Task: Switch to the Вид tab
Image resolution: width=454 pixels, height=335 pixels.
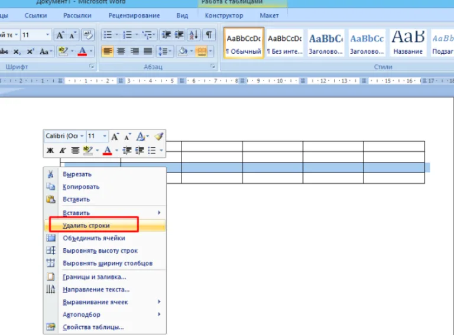Action: (182, 15)
